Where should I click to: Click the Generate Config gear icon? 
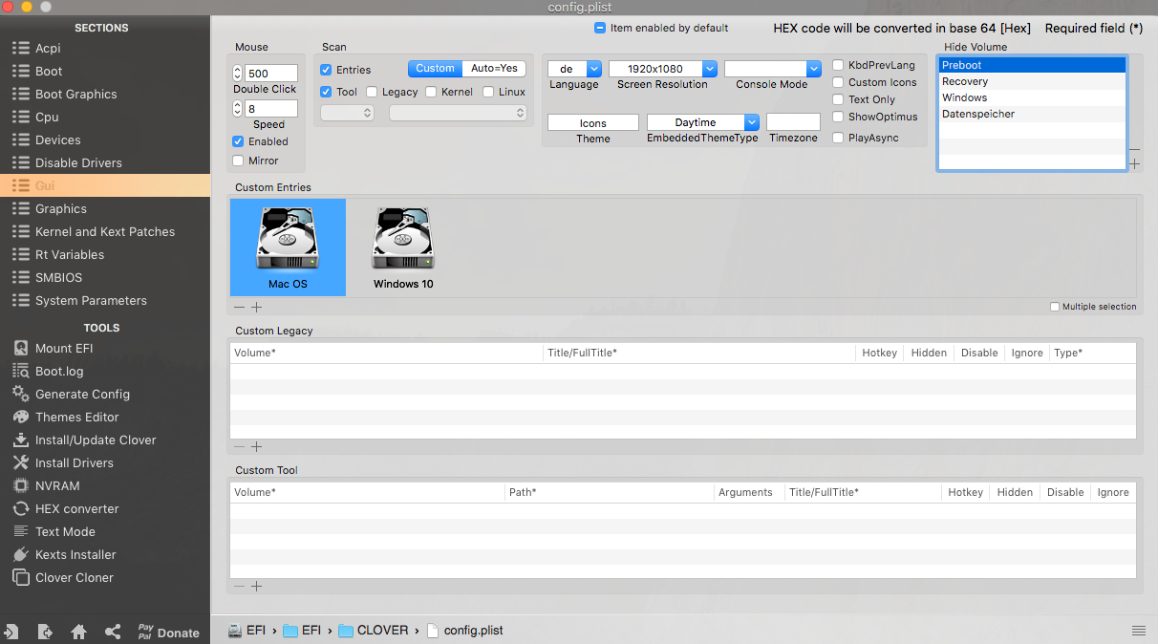point(20,395)
